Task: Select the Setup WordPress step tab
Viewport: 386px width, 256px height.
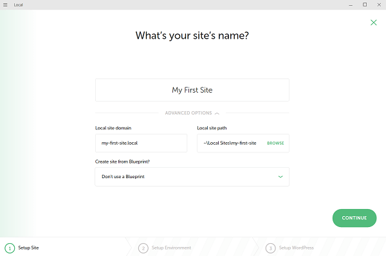Action: 320,248
